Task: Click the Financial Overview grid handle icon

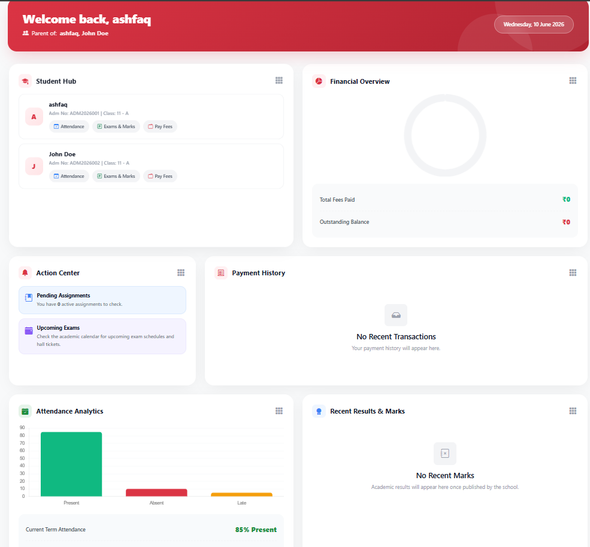Action: point(573,80)
